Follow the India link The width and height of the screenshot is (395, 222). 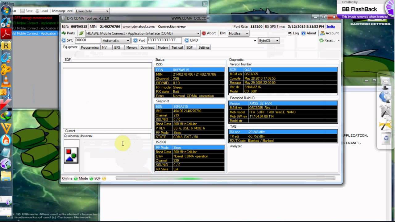pos(331,27)
